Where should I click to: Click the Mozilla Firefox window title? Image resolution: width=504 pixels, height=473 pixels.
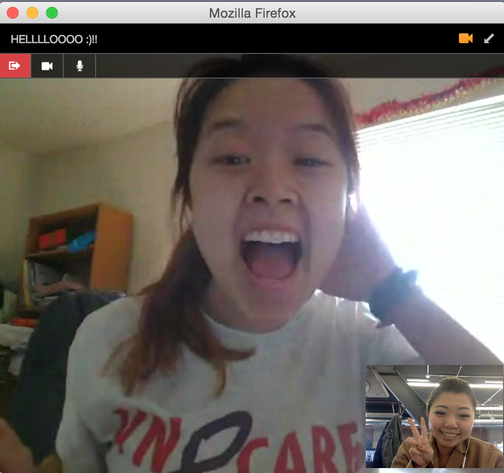pyautogui.click(x=252, y=13)
